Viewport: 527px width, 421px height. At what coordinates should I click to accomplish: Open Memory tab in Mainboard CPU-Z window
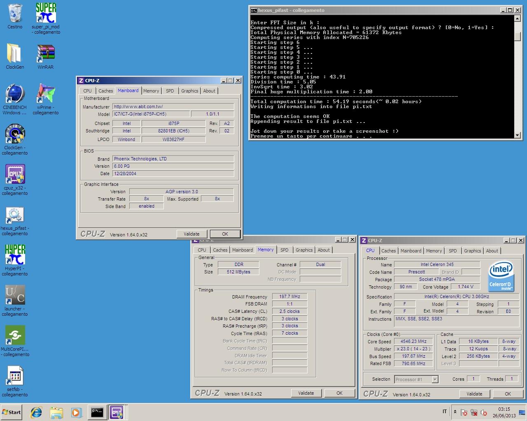click(151, 91)
